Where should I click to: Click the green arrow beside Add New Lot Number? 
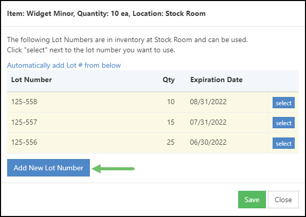tap(113, 168)
